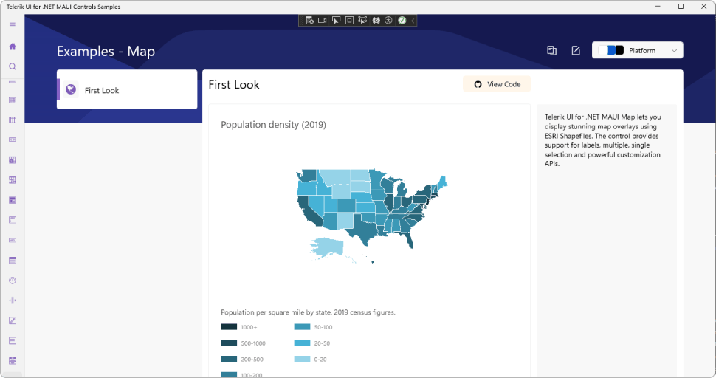The height and width of the screenshot is (378, 716).
Task: Open the sidebar search icon
Action: pyautogui.click(x=13, y=66)
